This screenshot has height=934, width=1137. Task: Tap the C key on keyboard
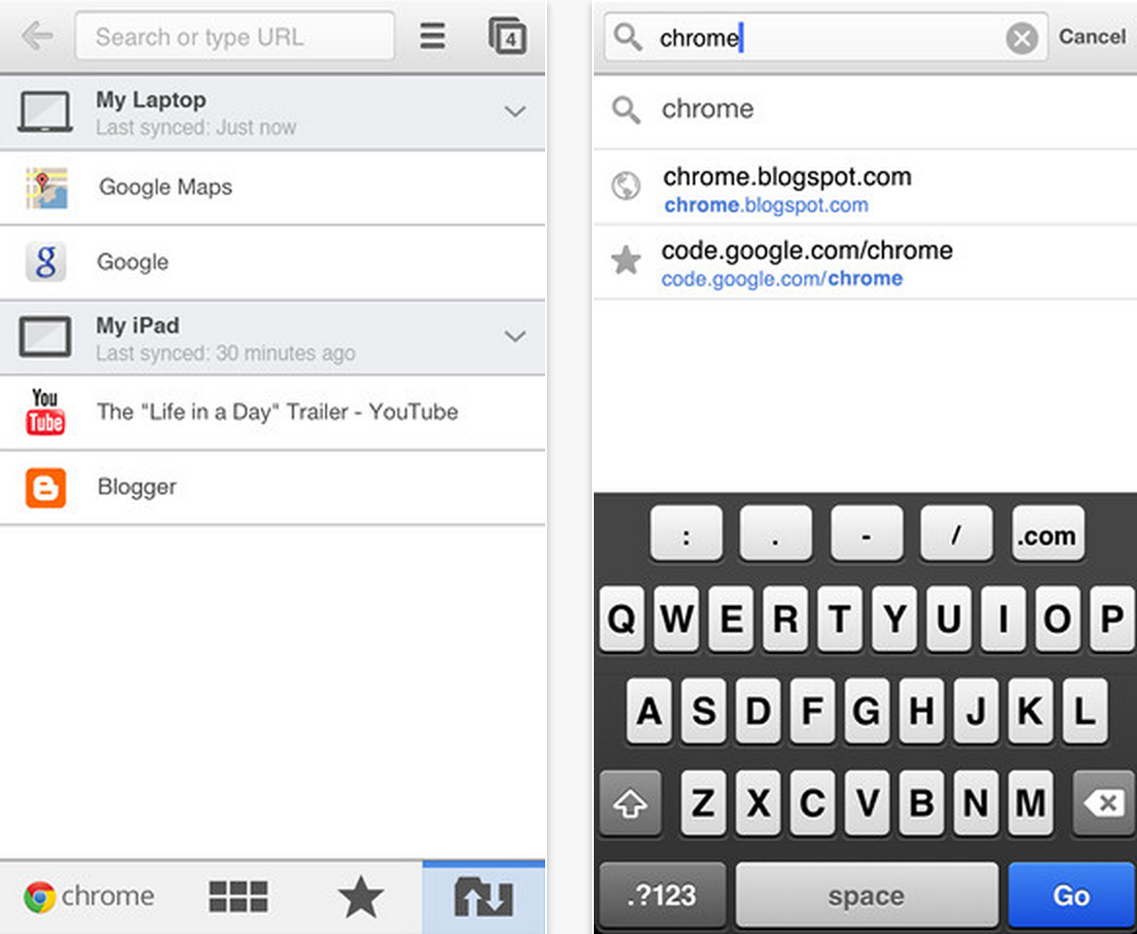pyautogui.click(x=812, y=803)
